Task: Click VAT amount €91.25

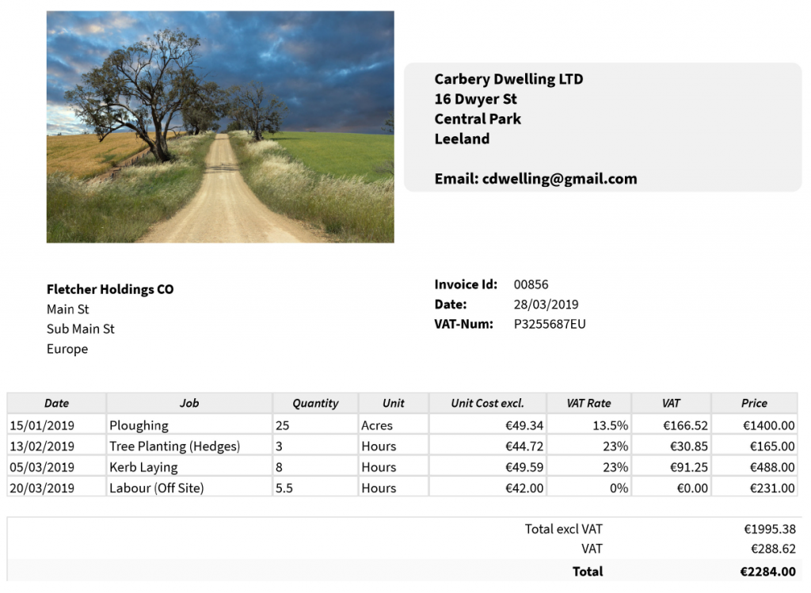Action: click(x=671, y=467)
